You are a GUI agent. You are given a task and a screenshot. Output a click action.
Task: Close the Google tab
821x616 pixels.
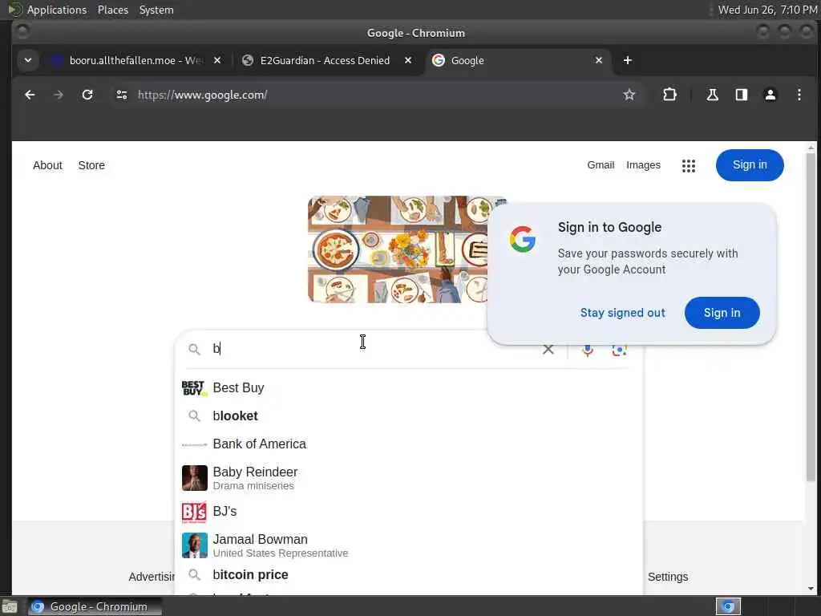pos(598,60)
